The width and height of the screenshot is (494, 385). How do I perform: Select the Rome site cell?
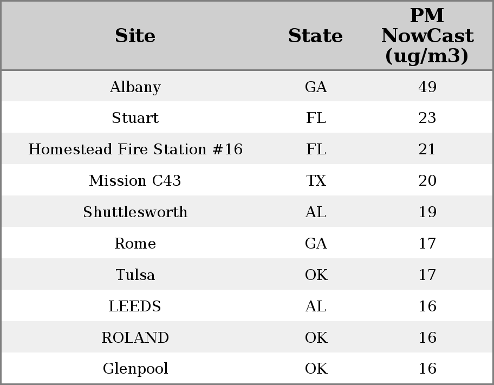[x=135, y=243]
